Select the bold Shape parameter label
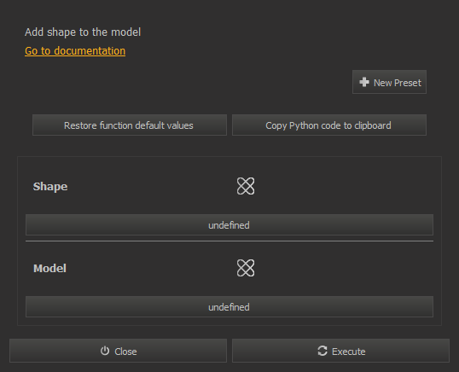 [x=50, y=187]
